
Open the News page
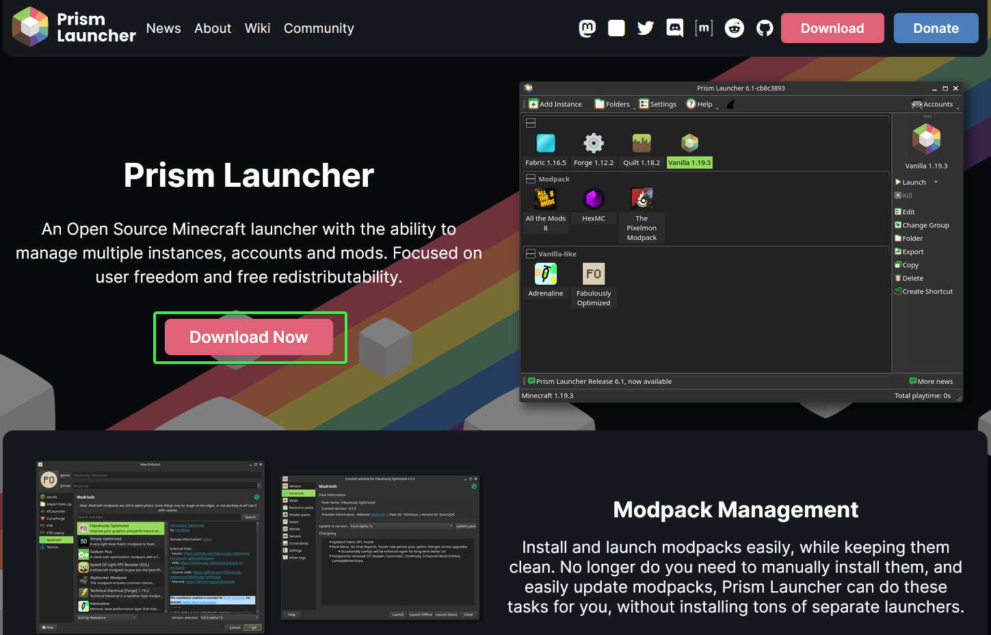tap(163, 28)
